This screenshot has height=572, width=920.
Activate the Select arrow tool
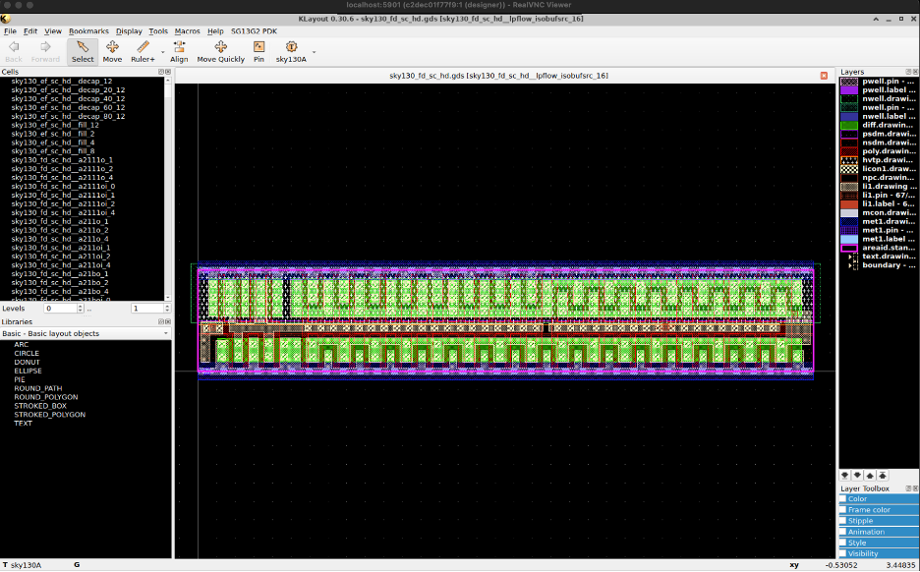click(x=83, y=51)
